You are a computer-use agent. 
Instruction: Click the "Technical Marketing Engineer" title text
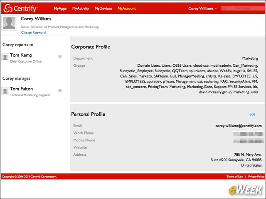pyautogui.click(x=30, y=95)
